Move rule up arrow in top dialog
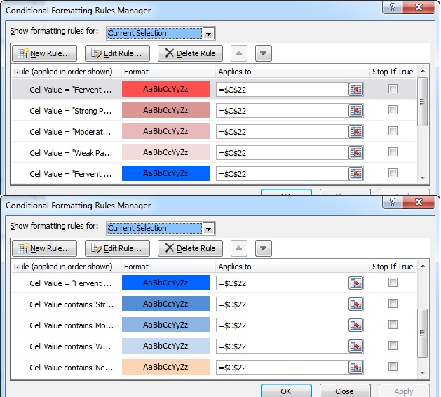This screenshot has width=441, height=397. 239,53
